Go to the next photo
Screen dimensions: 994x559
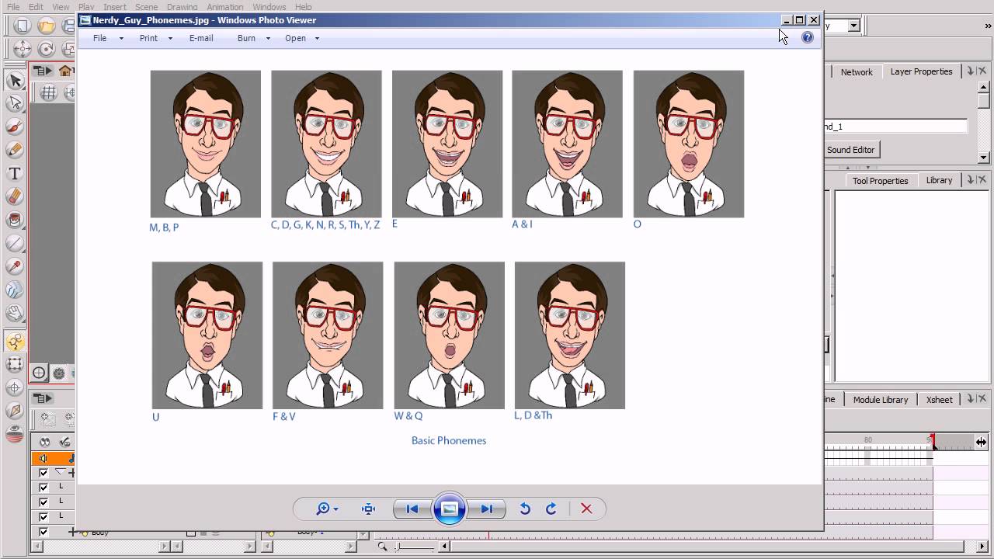pos(487,509)
